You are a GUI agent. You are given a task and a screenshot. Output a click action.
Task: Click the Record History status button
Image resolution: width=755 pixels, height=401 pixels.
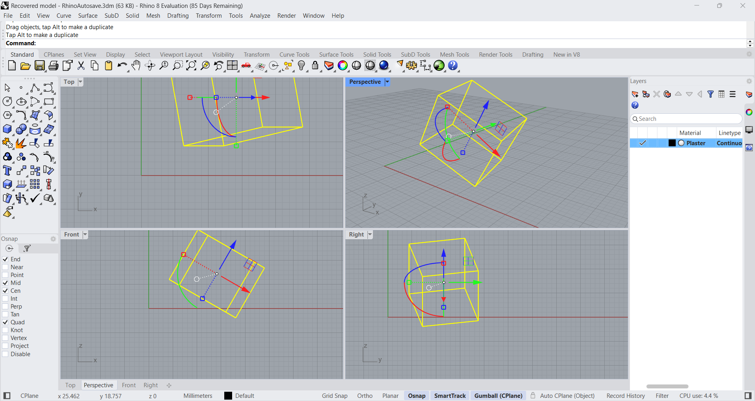pyautogui.click(x=626, y=396)
